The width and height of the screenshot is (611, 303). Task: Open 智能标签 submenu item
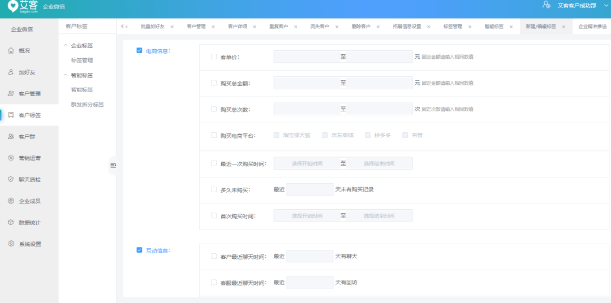82,90
